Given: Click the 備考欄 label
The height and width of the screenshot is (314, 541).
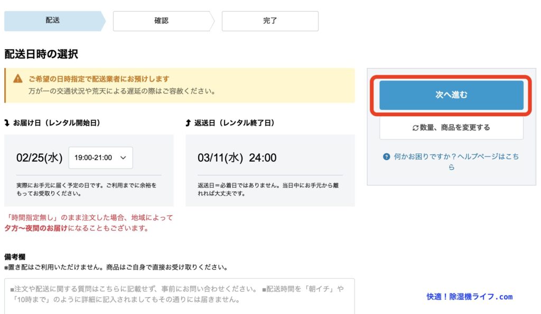Looking at the screenshot, I should tap(14, 256).
